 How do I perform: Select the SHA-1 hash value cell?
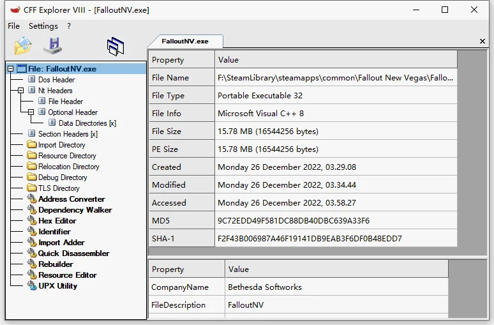(x=336, y=239)
